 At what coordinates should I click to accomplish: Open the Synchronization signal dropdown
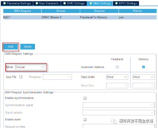coord(119,105)
